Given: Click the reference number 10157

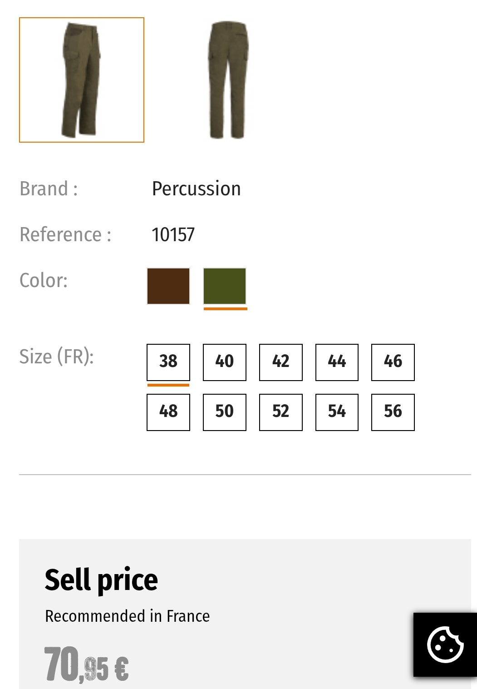Looking at the screenshot, I should pos(173,235).
